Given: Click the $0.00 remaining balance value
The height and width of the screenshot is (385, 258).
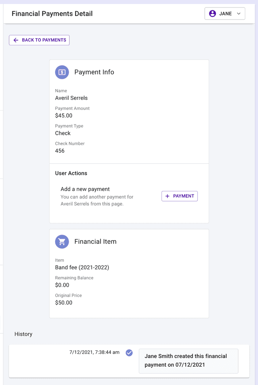Looking at the screenshot, I should pos(62,285).
